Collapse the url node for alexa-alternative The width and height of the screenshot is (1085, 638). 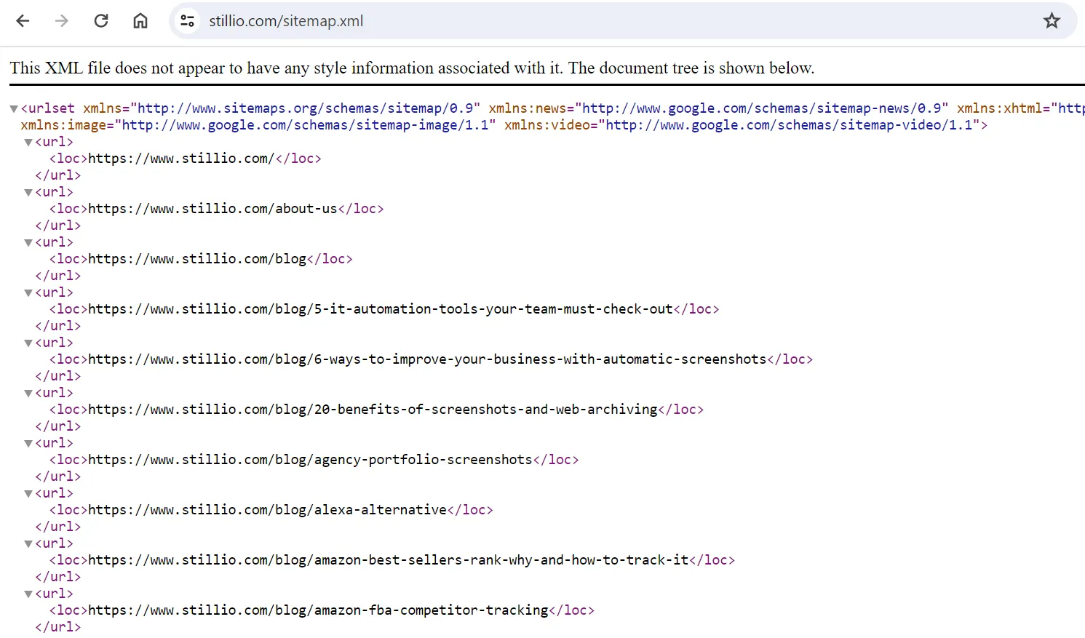pyautogui.click(x=28, y=494)
